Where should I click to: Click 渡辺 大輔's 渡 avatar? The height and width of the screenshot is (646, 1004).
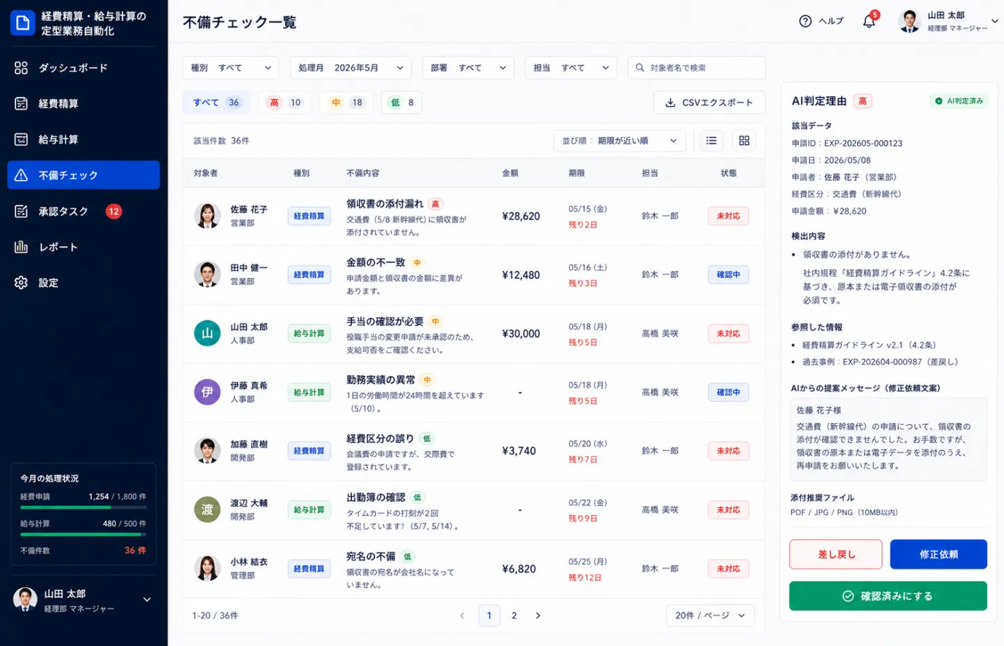click(207, 509)
